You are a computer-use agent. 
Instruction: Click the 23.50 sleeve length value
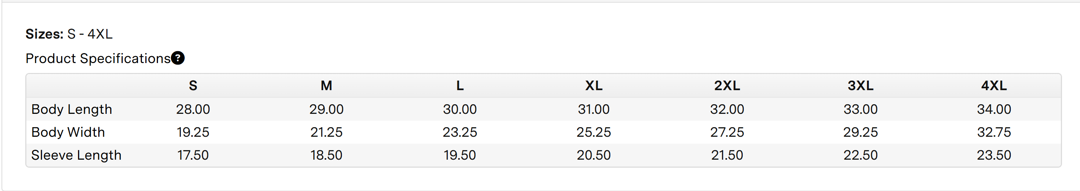994,155
